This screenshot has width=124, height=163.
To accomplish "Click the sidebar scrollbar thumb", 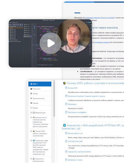I will tap(54, 99).
